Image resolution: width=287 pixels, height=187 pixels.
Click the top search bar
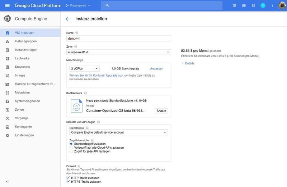click(161, 5)
